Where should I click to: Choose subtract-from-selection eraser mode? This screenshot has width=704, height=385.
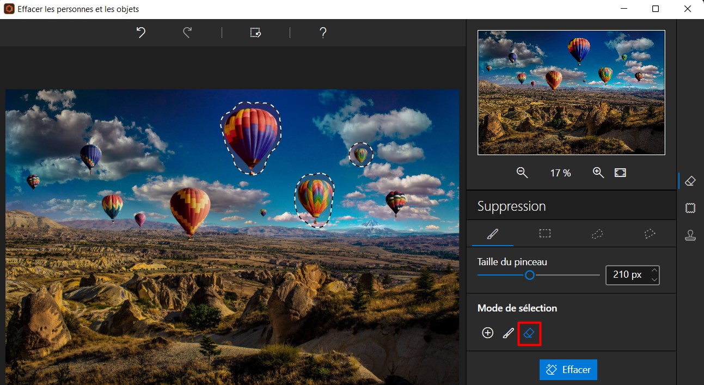click(x=529, y=333)
